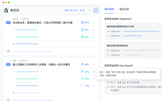Image resolution: width=162 pixels, height=101 pixels.
Task: Click heading 如何写出好的 Key Result?
Action: coord(119,66)
